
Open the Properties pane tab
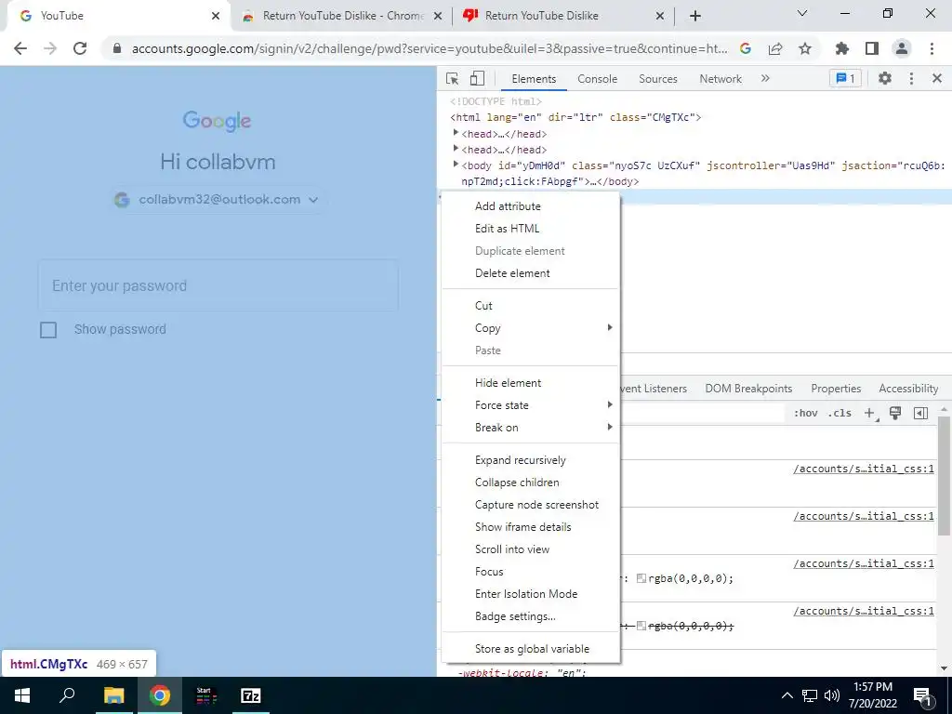[x=836, y=389]
